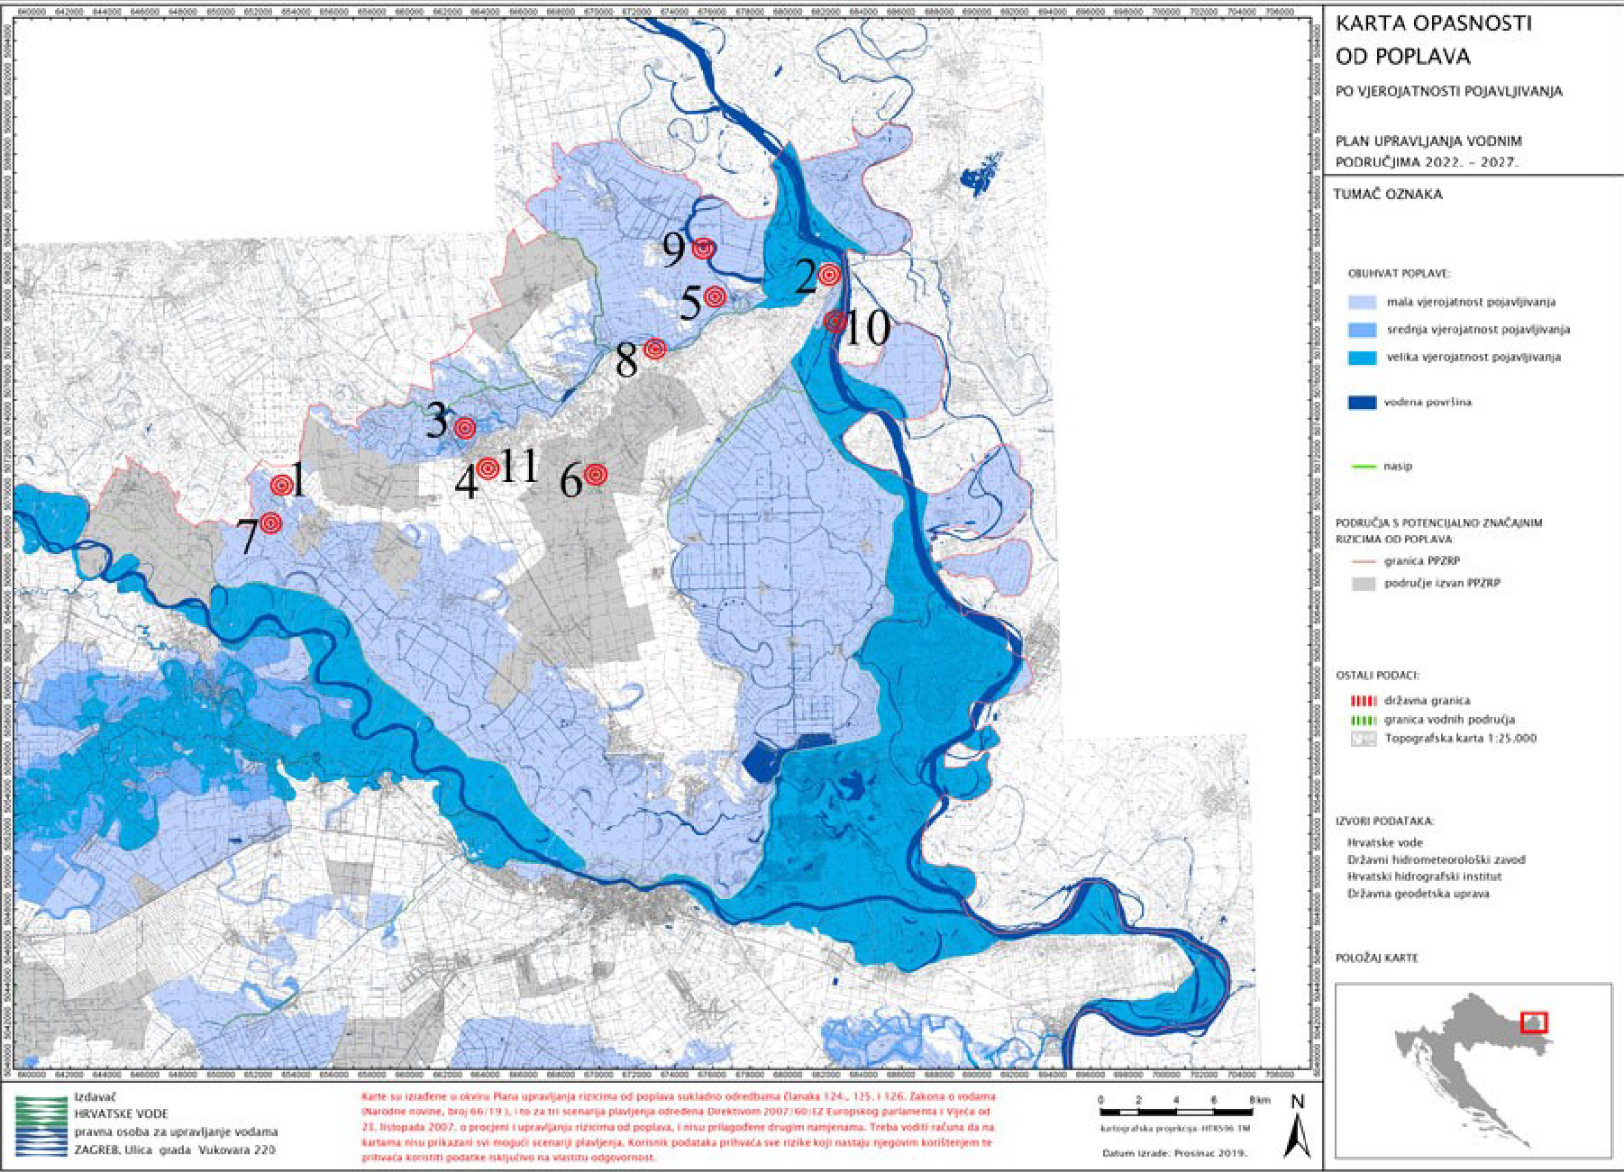1624x1172 pixels.
Task: Click the Hrvatske Vode striped logo
Action: click(x=41, y=1126)
